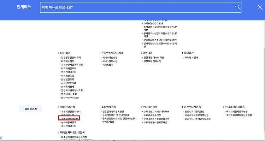Click the MyPage section heading
The image size is (265, 141).
[65, 53]
